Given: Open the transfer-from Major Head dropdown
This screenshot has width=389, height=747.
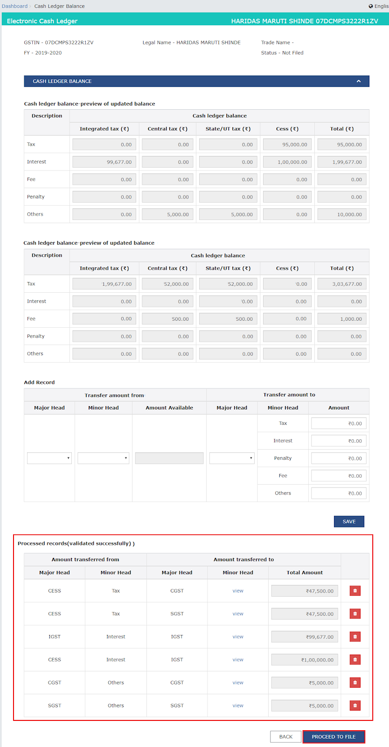Looking at the screenshot, I should click(49, 458).
